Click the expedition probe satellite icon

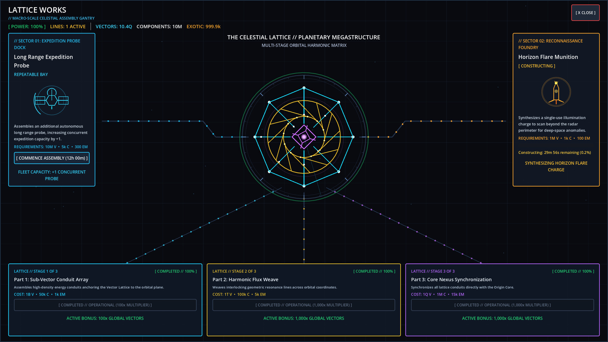52,100
